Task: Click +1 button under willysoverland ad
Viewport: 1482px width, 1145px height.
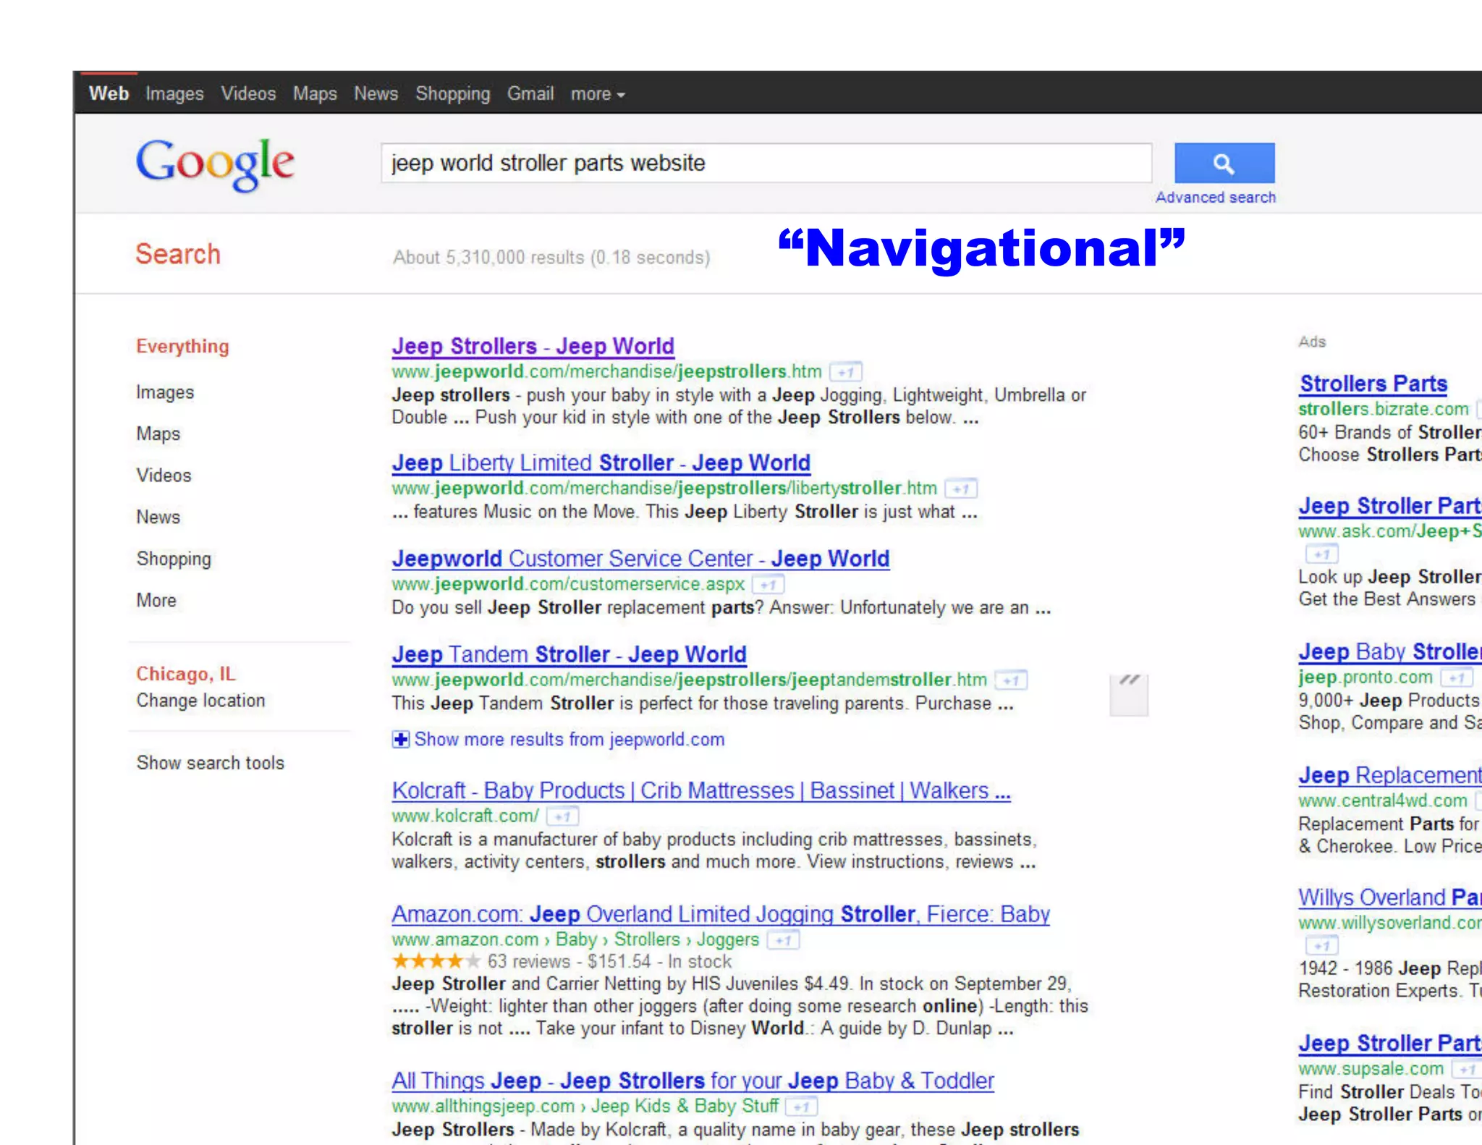Action: coord(1322,946)
